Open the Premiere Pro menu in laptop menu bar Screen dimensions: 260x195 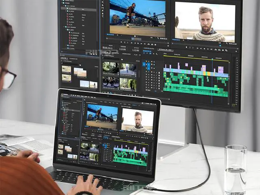(x=65, y=93)
